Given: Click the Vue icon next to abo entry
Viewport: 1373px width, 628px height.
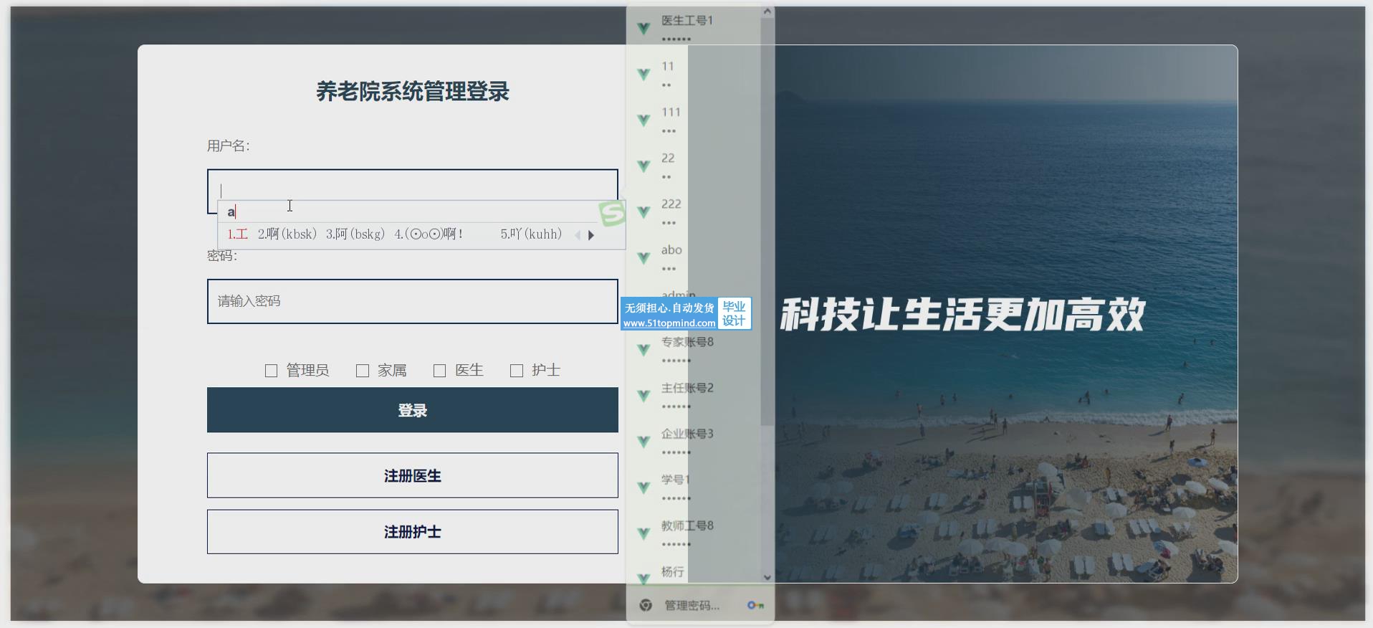Looking at the screenshot, I should [644, 258].
